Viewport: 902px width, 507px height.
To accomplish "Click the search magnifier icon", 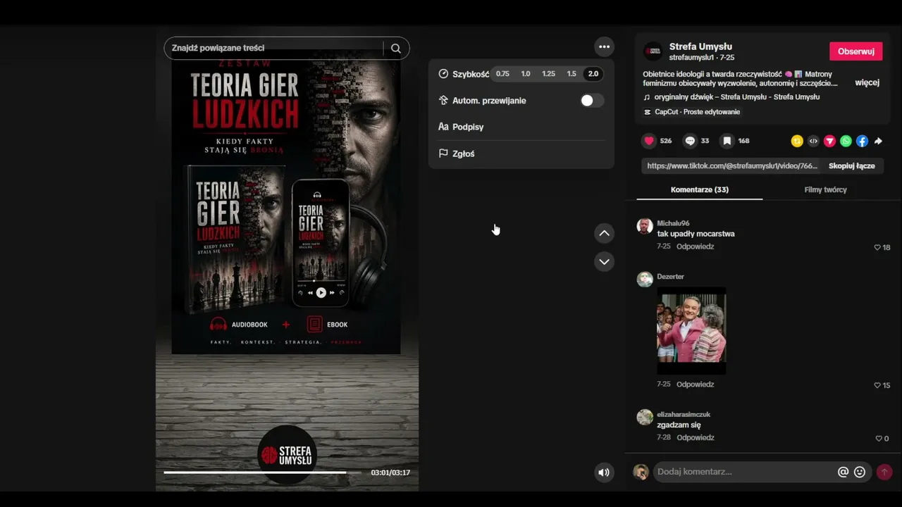I will point(396,48).
